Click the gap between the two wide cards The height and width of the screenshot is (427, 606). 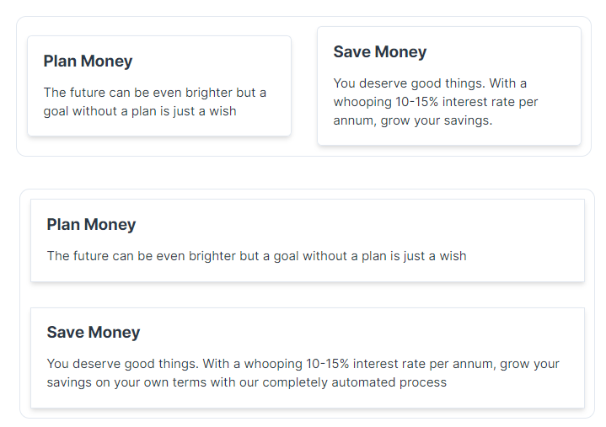pos(308,295)
